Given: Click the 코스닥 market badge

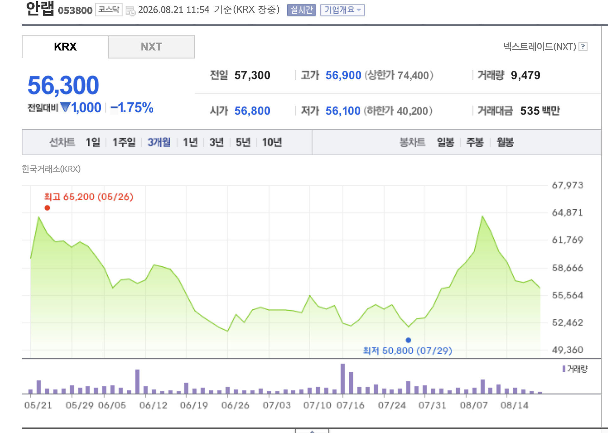Looking at the screenshot, I should point(109,10).
